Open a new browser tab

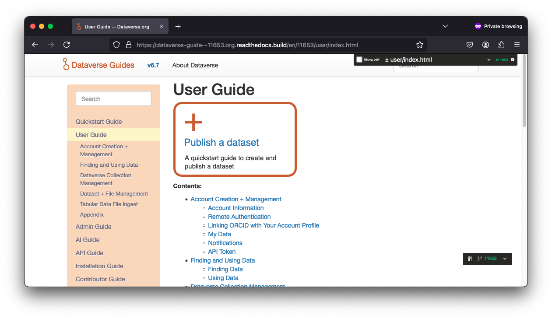[x=178, y=27]
